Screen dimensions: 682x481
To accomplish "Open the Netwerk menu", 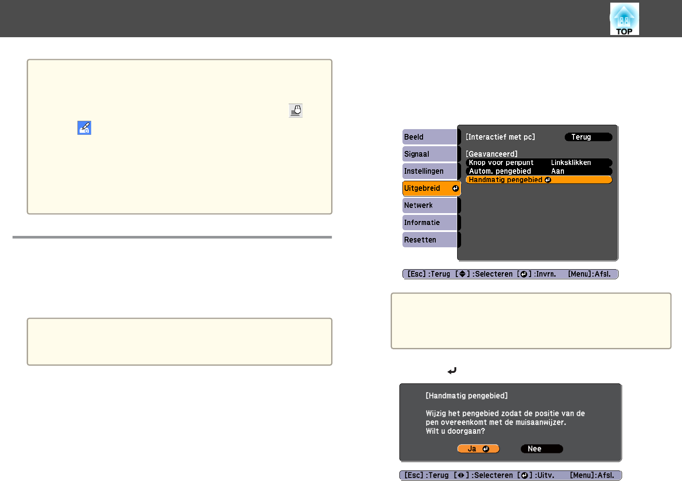I will click(x=430, y=205).
